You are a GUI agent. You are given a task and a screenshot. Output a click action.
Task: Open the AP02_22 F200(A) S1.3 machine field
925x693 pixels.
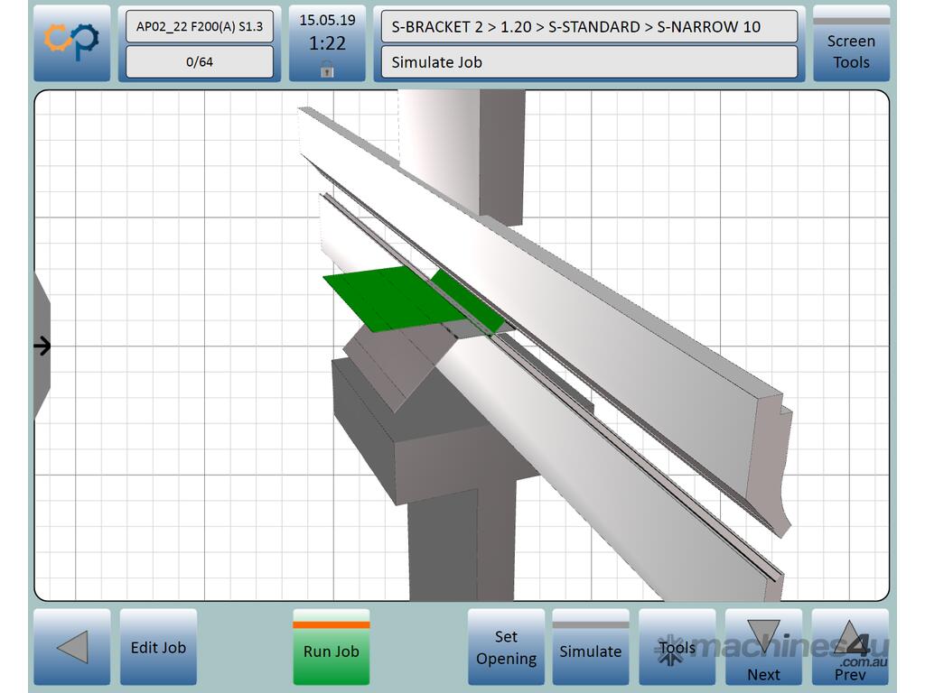(x=199, y=26)
